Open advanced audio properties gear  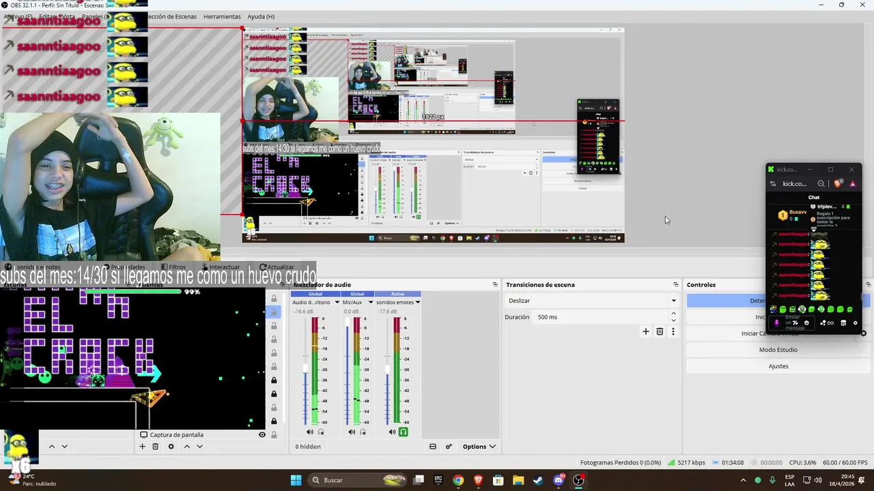(449, 447)
